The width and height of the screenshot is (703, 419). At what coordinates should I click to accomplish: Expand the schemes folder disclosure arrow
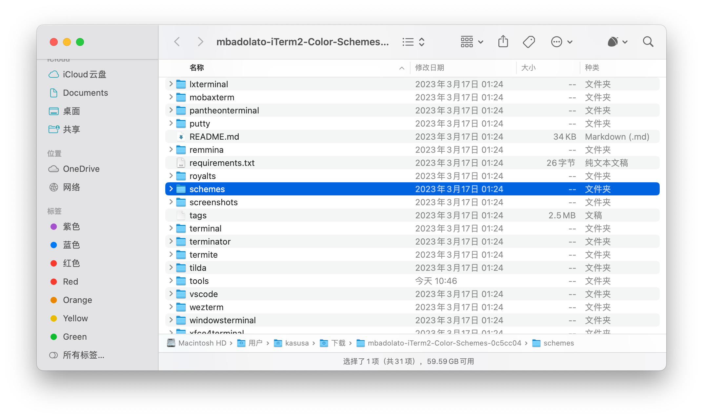(171, 189)
